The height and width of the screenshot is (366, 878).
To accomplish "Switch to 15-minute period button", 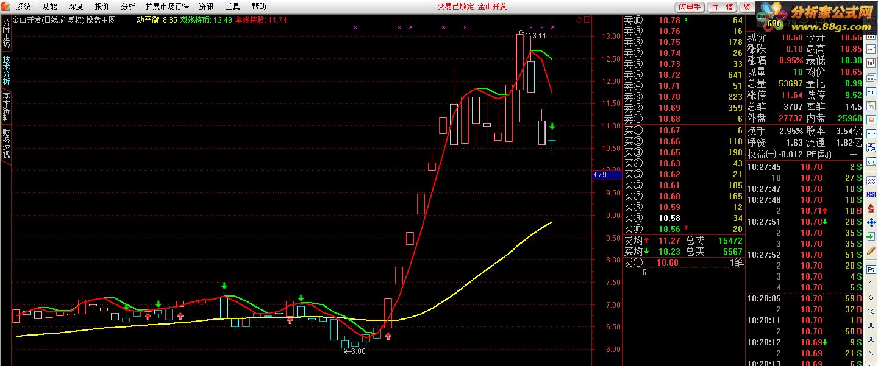I will tap(871, 311).
